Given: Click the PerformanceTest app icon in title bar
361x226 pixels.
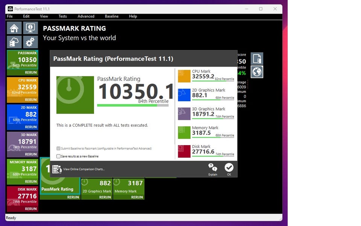Looking at the screenshot, I should 11,9.
